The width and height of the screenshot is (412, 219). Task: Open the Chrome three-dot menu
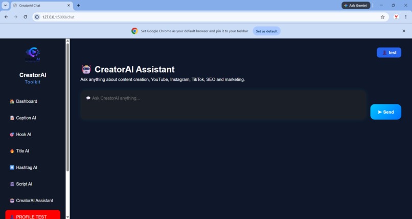(406, 17)
